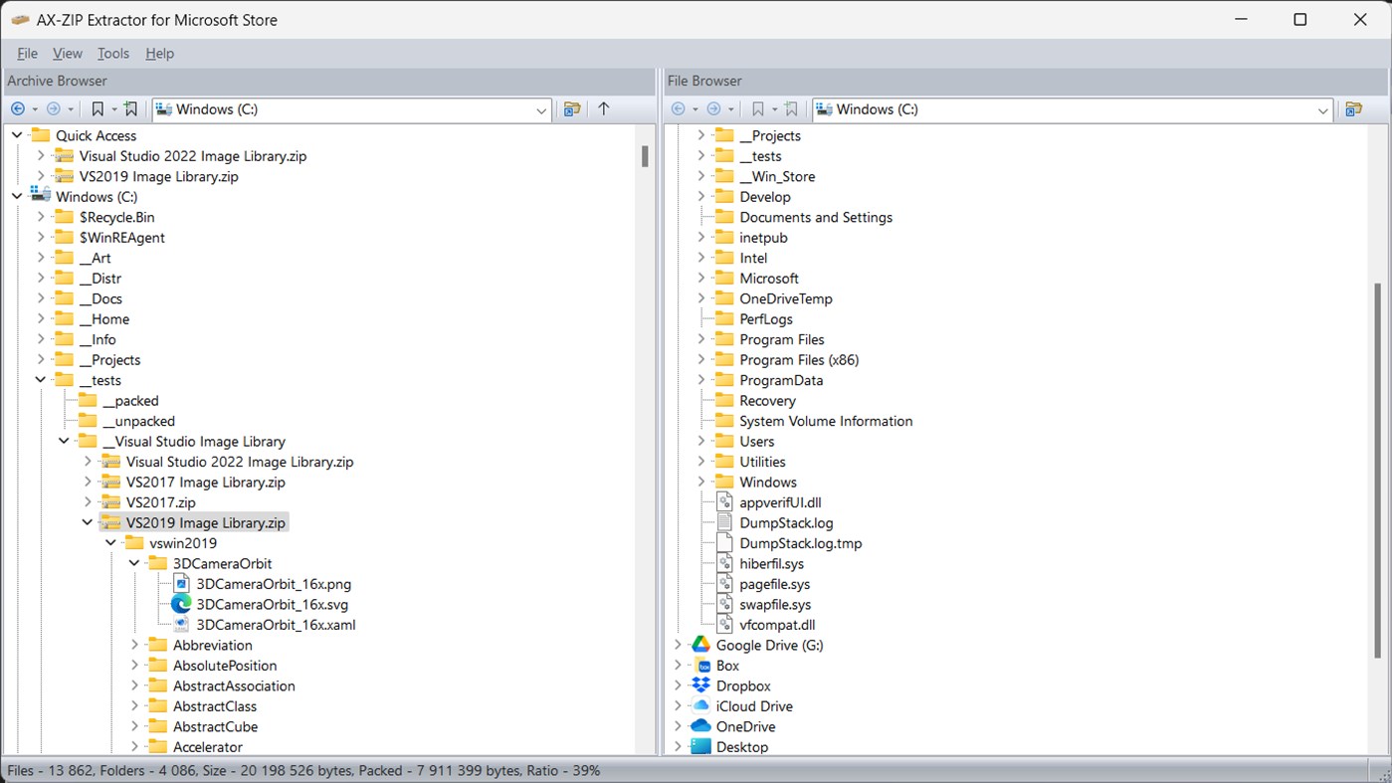Open the VS2019 Image Library.zip archive icon
Screen dimensions: 1392x783
[109, 522]
